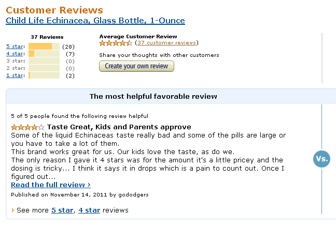The image size is (336, 228).
Task: Click the 5 star rating histogram bar
Action: [x=44, y=47]
